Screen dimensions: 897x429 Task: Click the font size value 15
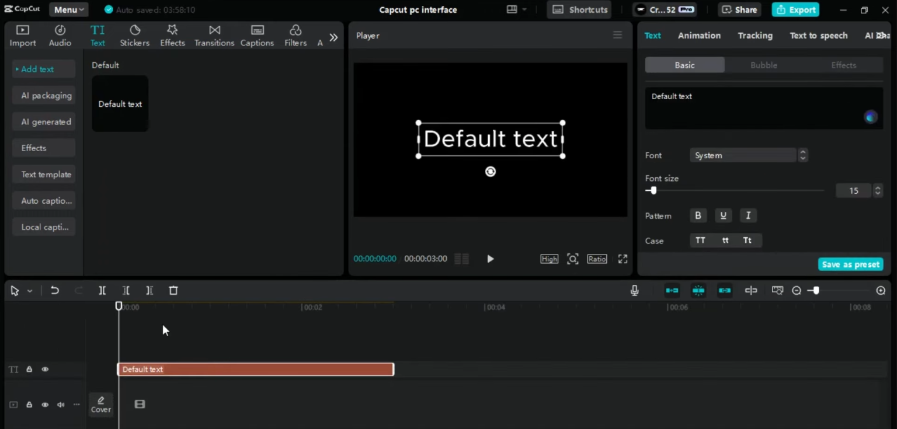tap(854, 190)
